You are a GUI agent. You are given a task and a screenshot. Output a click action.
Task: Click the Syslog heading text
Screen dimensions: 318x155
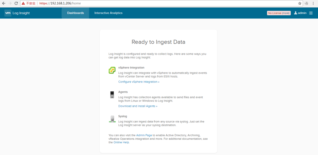pyautogui.click(x=123, y=117)
